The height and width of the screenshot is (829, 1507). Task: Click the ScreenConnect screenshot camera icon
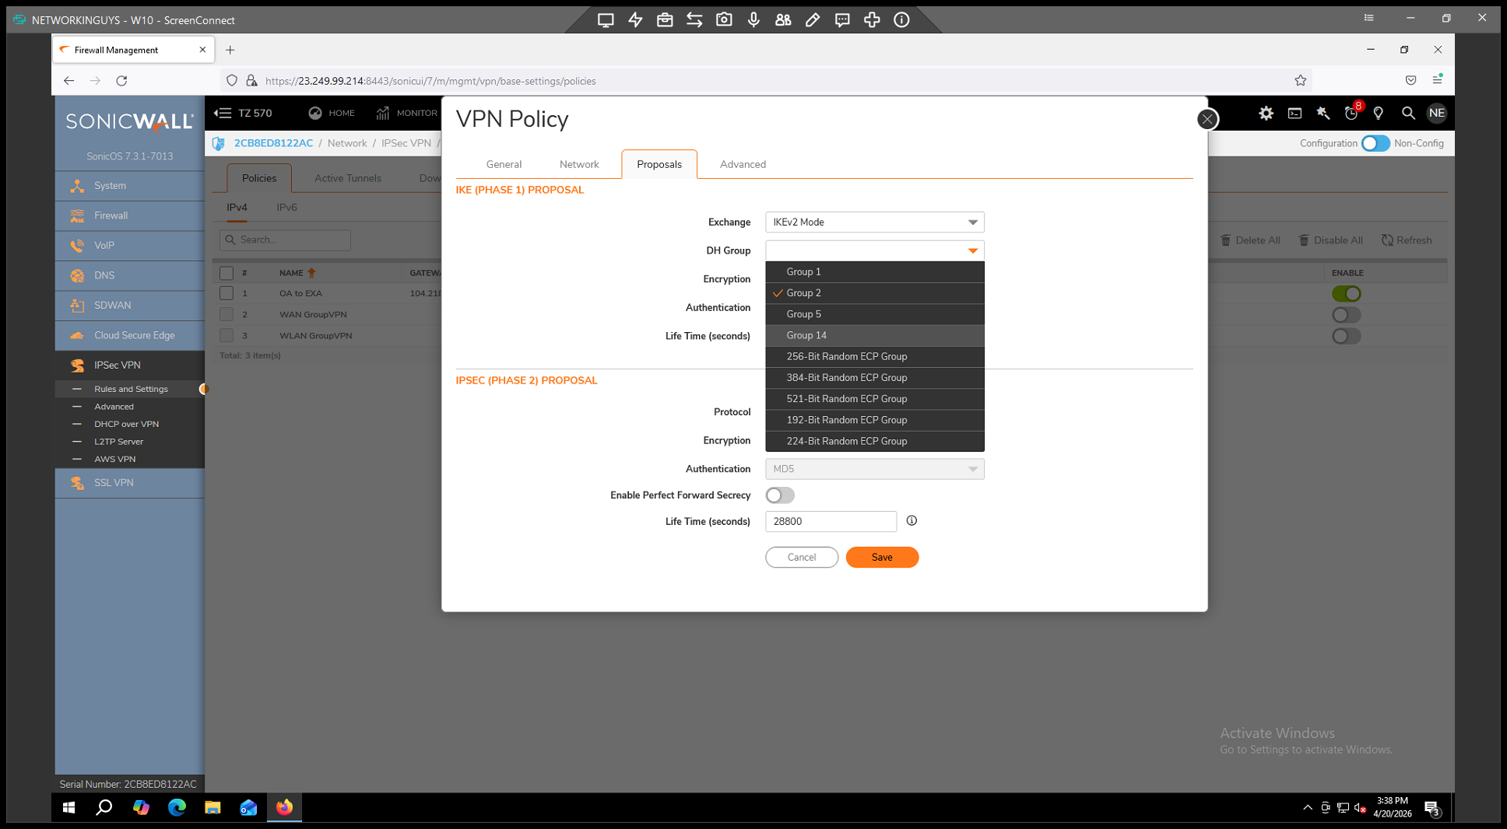click(x=724, y=20)
